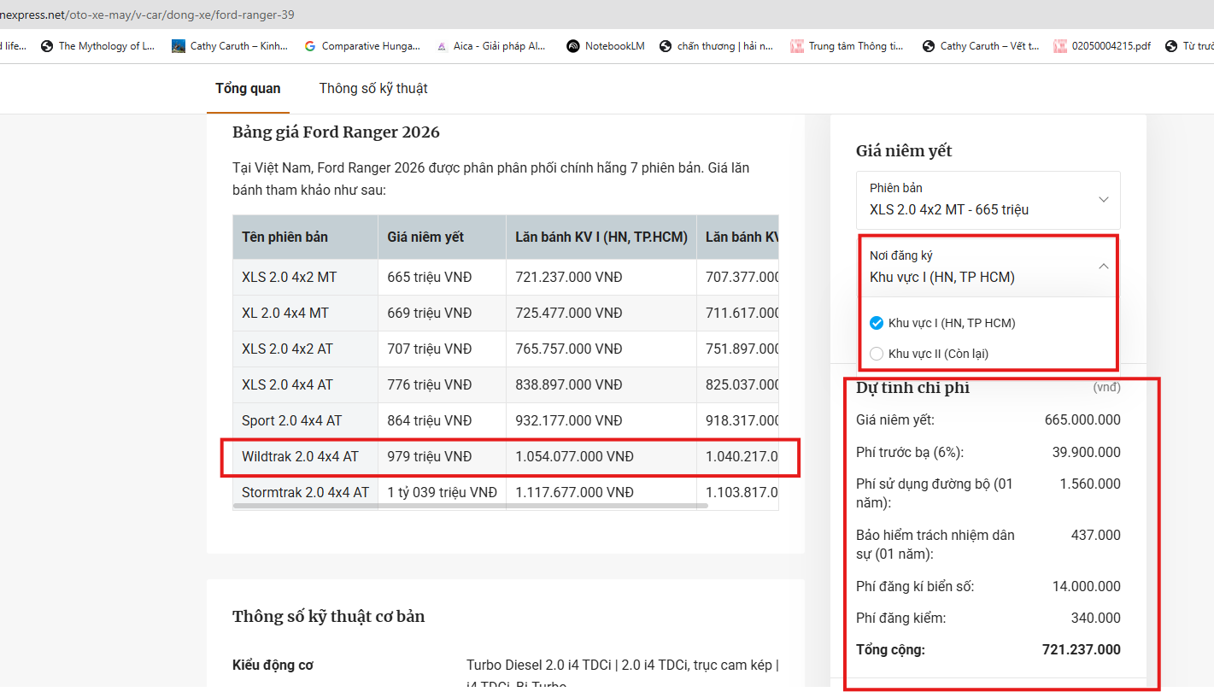Image resolution: width=1214 pixels, height=692 pixels.
Task: Click the Wildtrak 2.0 4x4 AT row
Action: (506, 457)
